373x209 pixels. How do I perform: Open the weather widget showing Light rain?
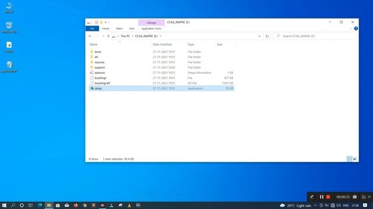[295, 206]
